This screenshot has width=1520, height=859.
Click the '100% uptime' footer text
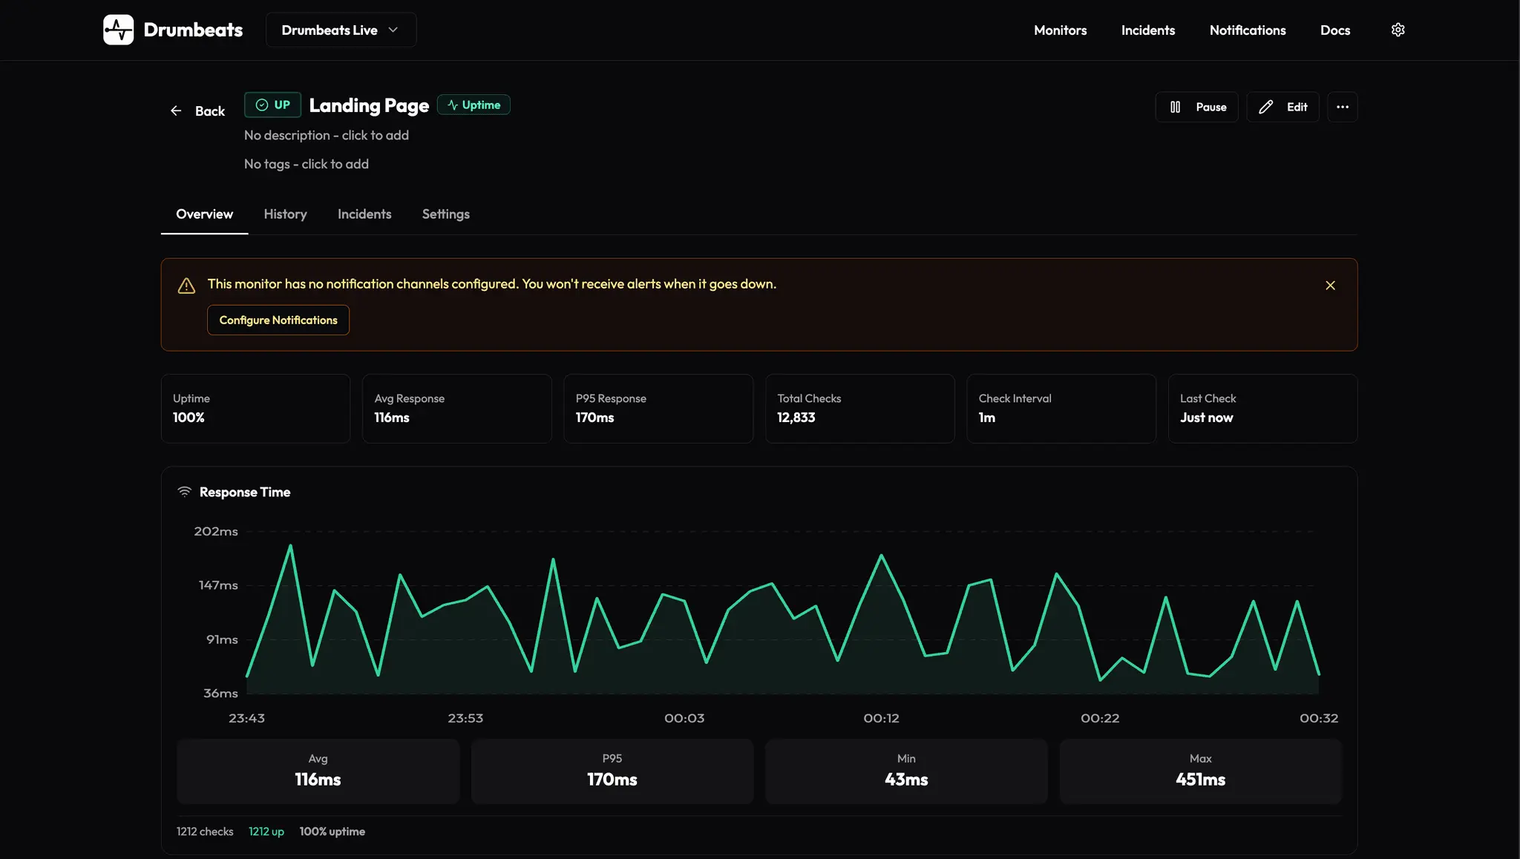(332, 832)
